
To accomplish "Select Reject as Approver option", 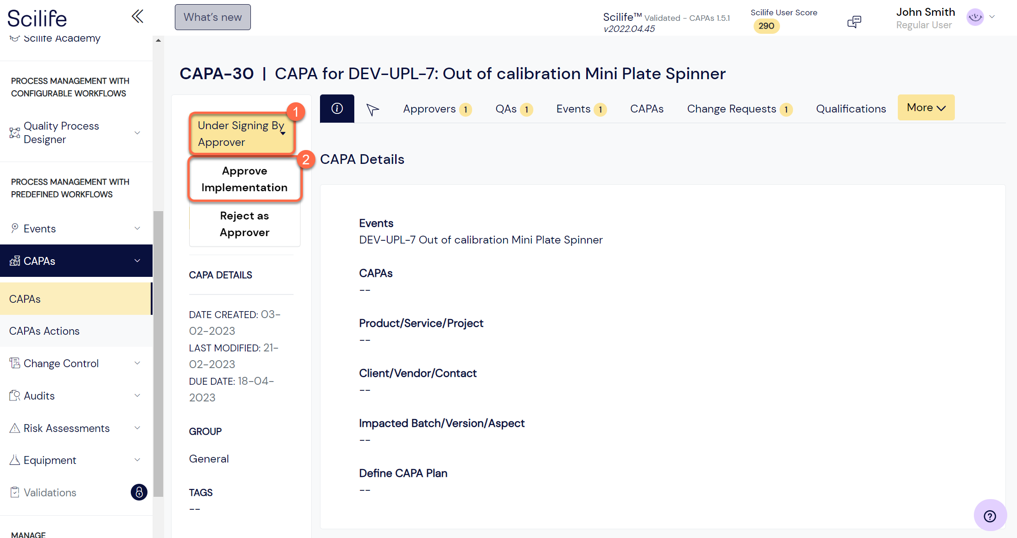I will tap(244, 224).
